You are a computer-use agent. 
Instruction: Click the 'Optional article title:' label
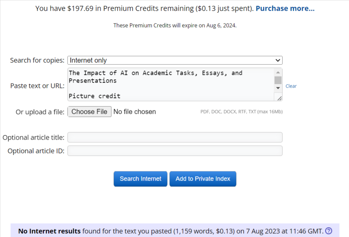point(34,138)
